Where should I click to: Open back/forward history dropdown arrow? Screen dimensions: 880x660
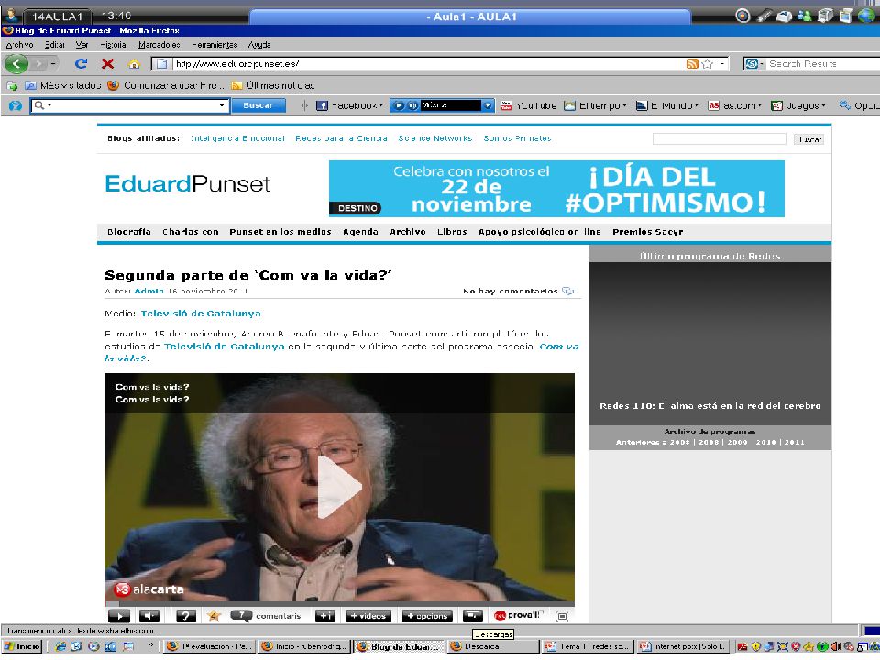pyautogui.click(x=53, y=64)
